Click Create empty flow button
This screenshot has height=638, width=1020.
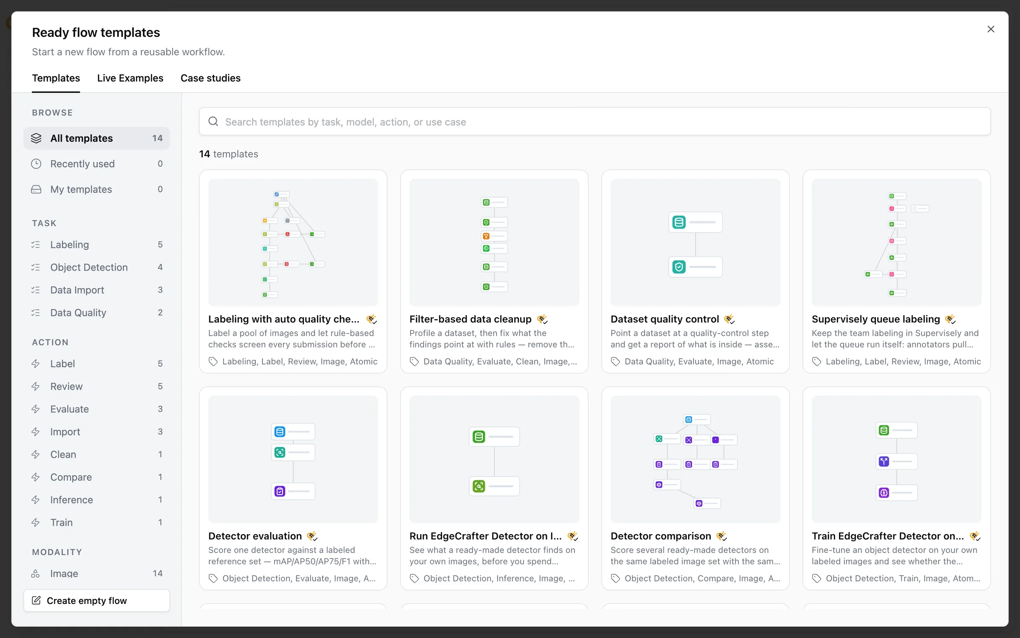[96, 600]
